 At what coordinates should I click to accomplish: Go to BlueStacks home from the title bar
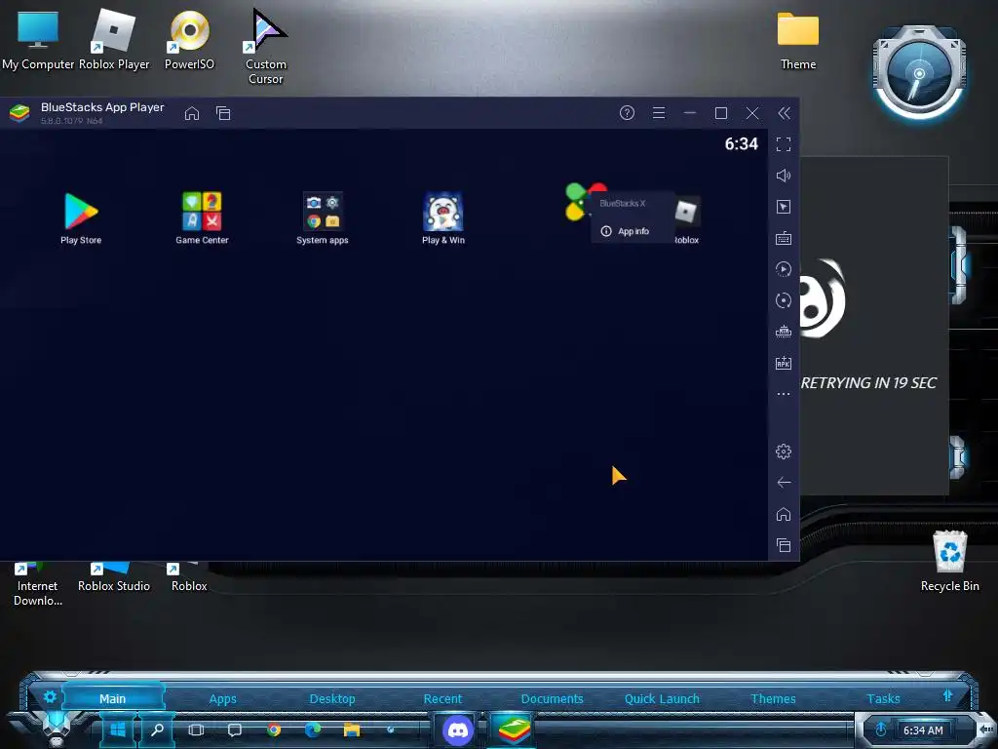point(192,113)
